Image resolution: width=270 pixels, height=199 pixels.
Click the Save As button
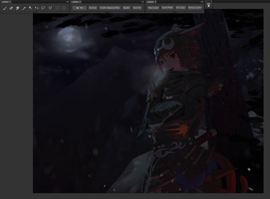pos(137,8)
